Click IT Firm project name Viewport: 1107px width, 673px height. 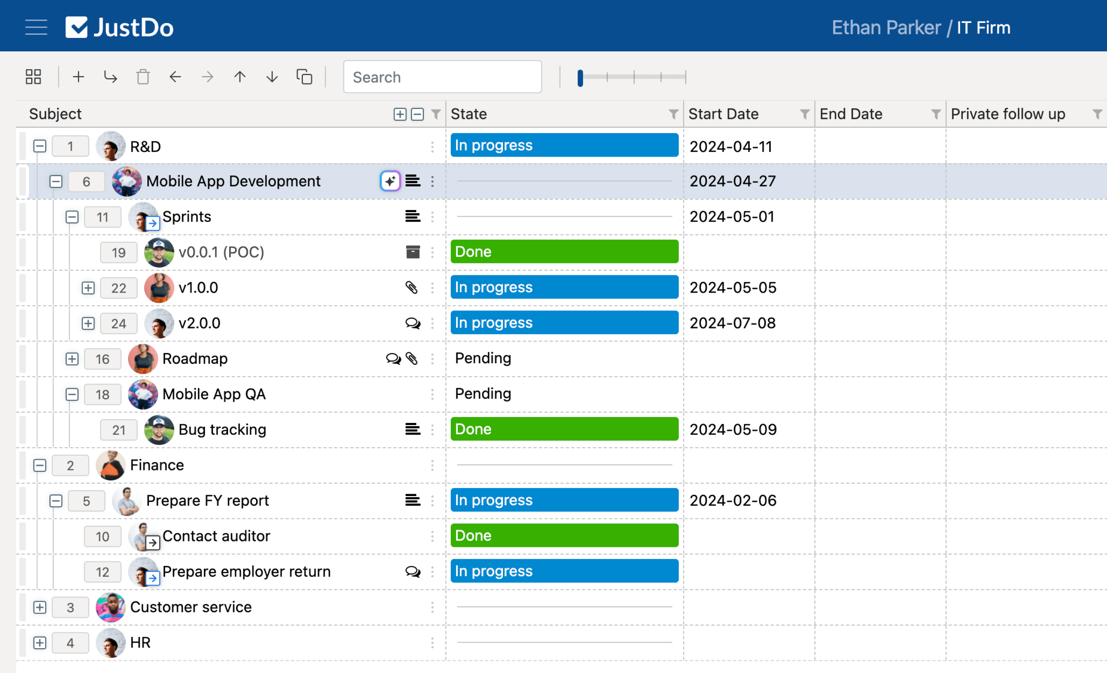coord(983,28)
